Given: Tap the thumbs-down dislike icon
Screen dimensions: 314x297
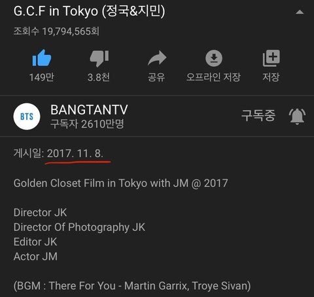Looking at the screenshot, I should click(x=99, y=58).
